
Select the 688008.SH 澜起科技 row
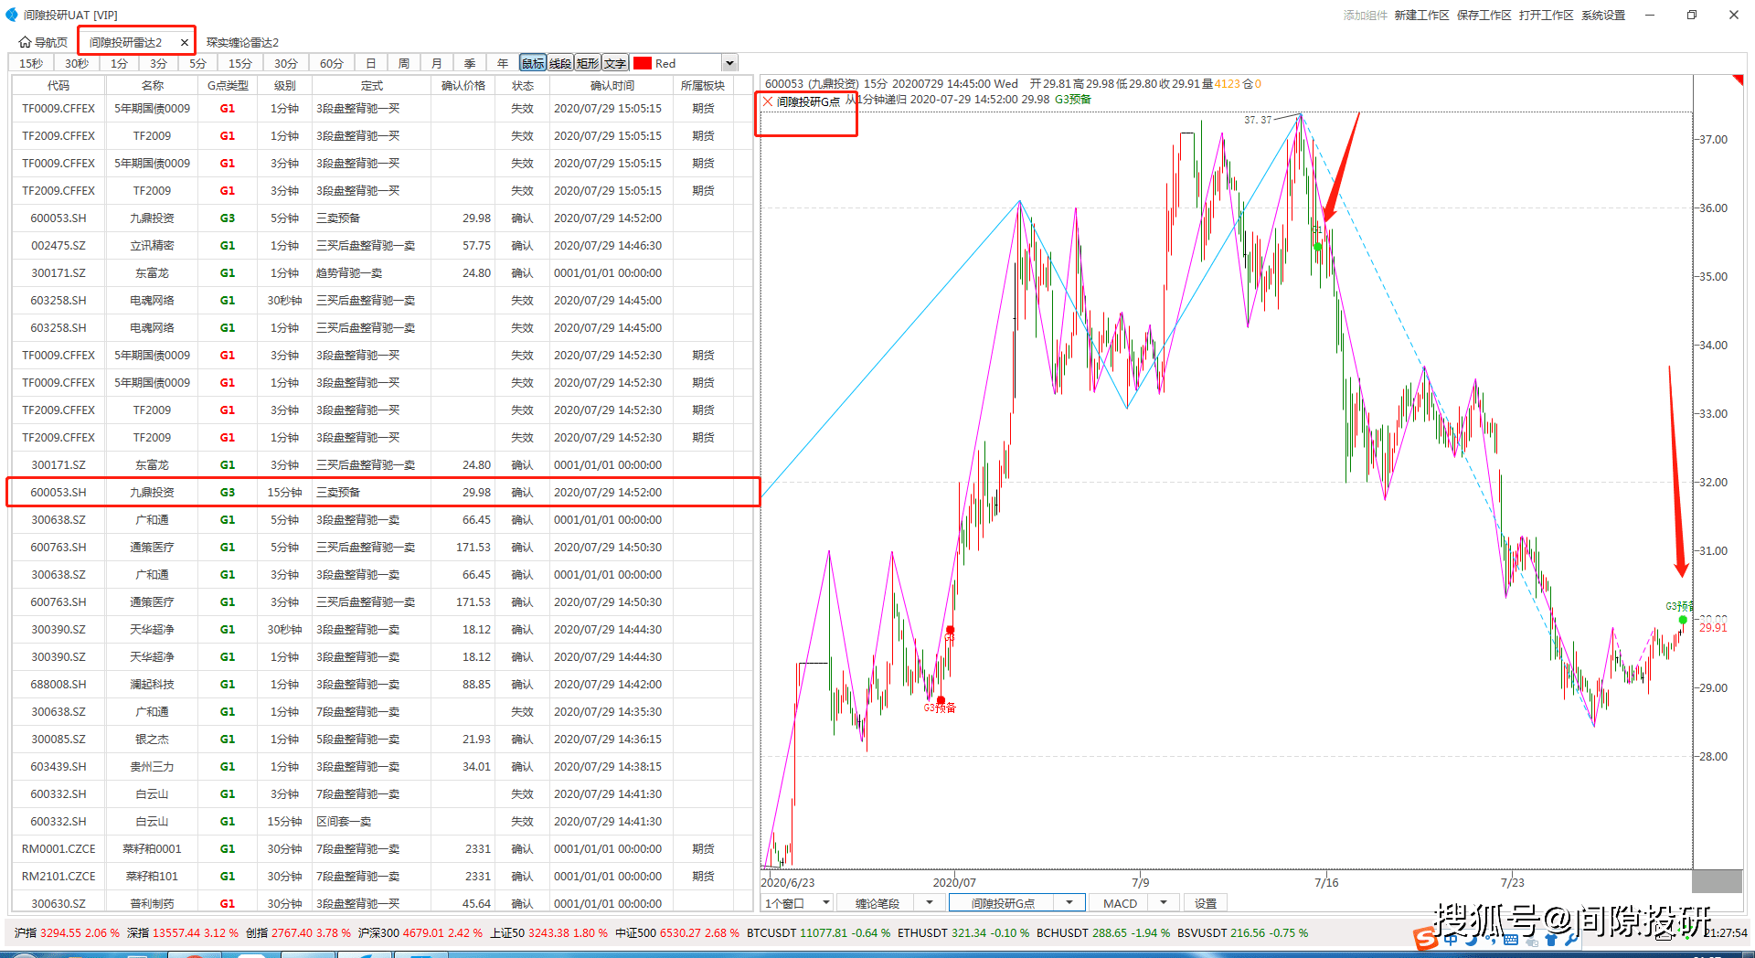click(x=383, y=684)
